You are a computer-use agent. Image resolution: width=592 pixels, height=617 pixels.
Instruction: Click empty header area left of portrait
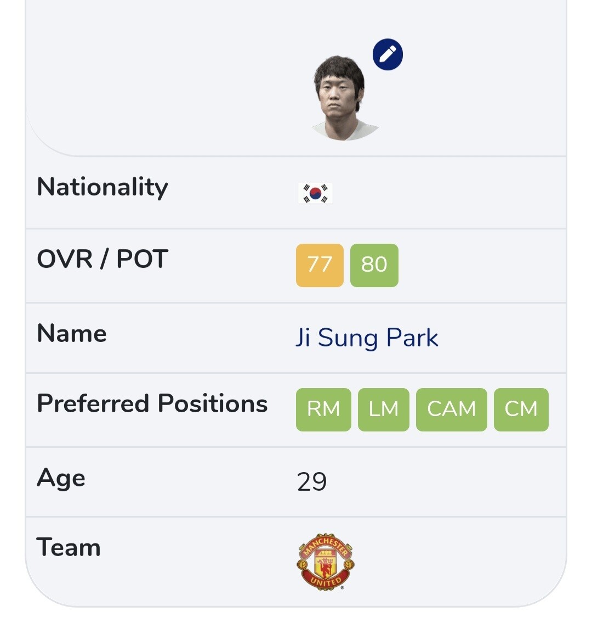pos(164,77)
